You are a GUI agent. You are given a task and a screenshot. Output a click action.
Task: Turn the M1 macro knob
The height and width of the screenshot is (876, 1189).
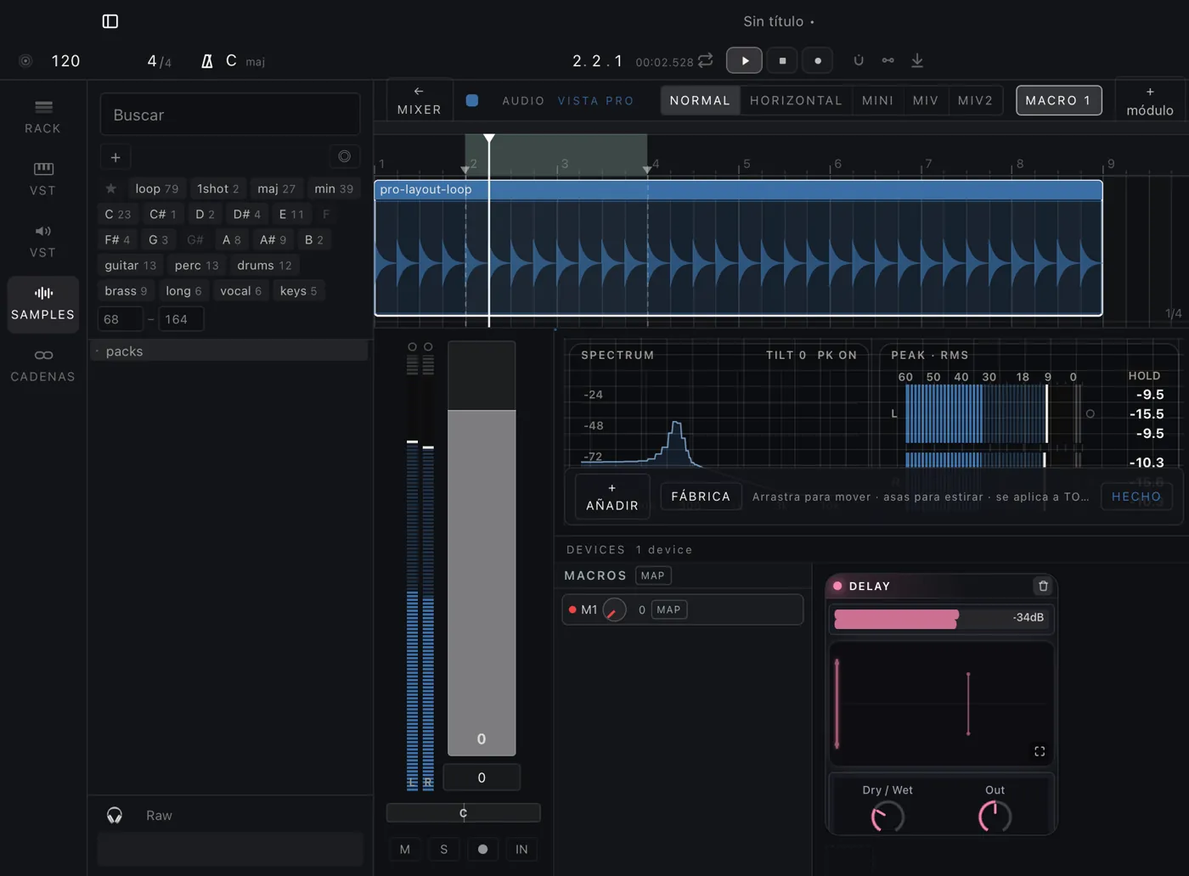pos(614,609)
